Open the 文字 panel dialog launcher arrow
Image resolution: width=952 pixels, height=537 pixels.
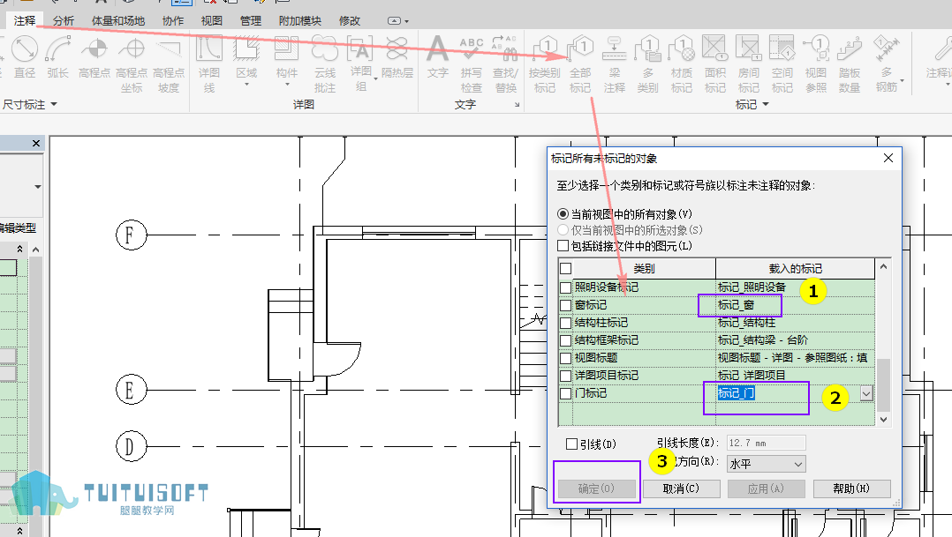pyautogui.click(x=518, y=105)
